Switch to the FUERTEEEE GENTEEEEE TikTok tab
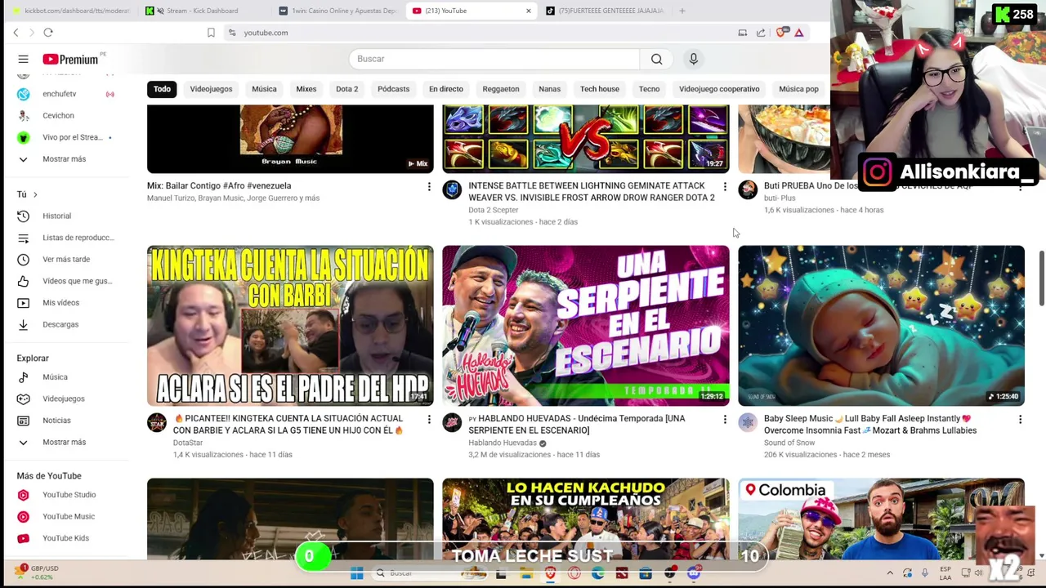Screen dimensions: 1046x588 coord(605,11)
